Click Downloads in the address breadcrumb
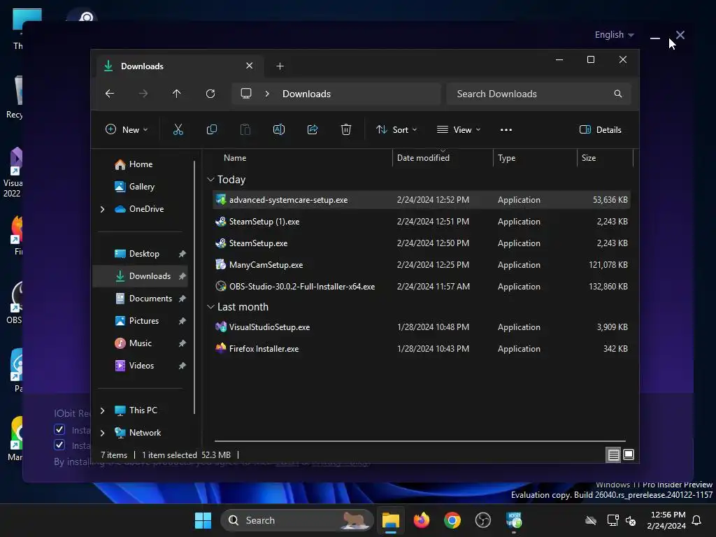 pyautogui.click(x=306, y=94)
